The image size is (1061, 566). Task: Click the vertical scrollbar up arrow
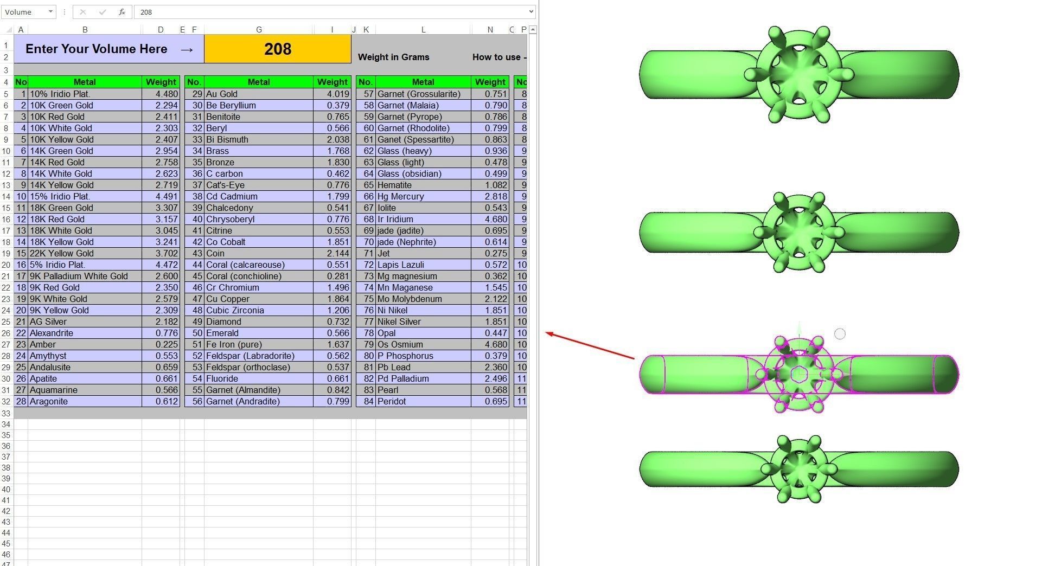(x=533, y=29)
